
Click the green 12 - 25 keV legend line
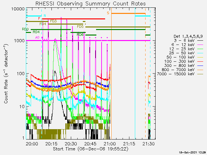(x=200, y=49)
